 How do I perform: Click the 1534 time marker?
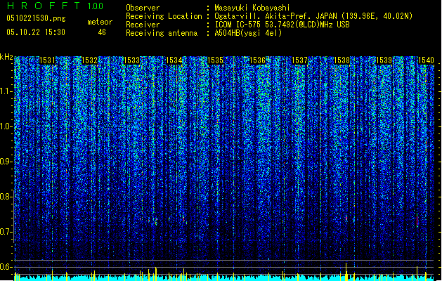click(174, 60)
